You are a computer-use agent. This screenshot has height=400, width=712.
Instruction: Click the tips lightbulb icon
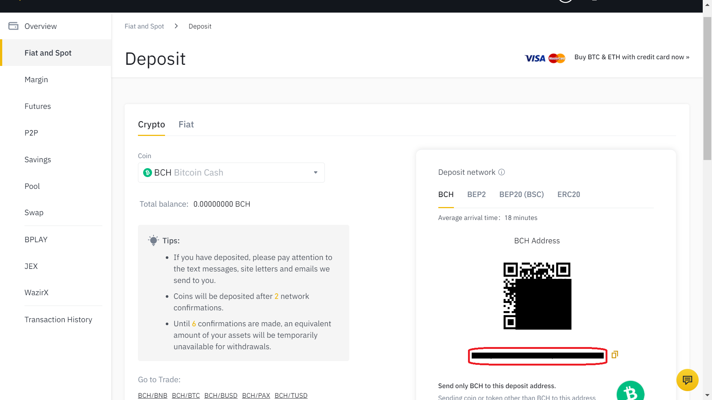[x=153, y=240]
